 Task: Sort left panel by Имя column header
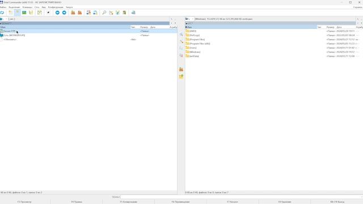pos(65,27)
